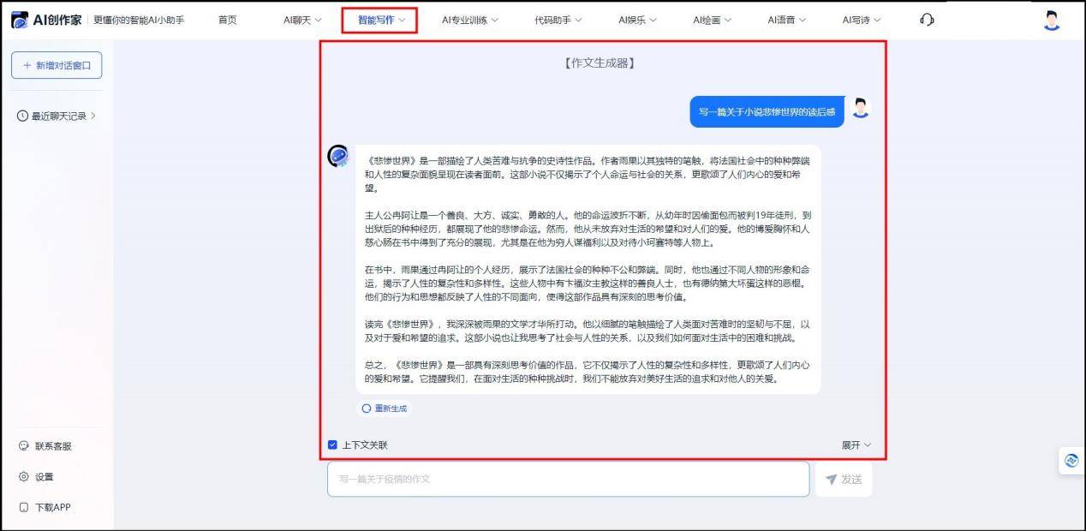Open 最近聊天记录 list
The height and width of the screenshot is (531, 1086).
coord(57,116)
